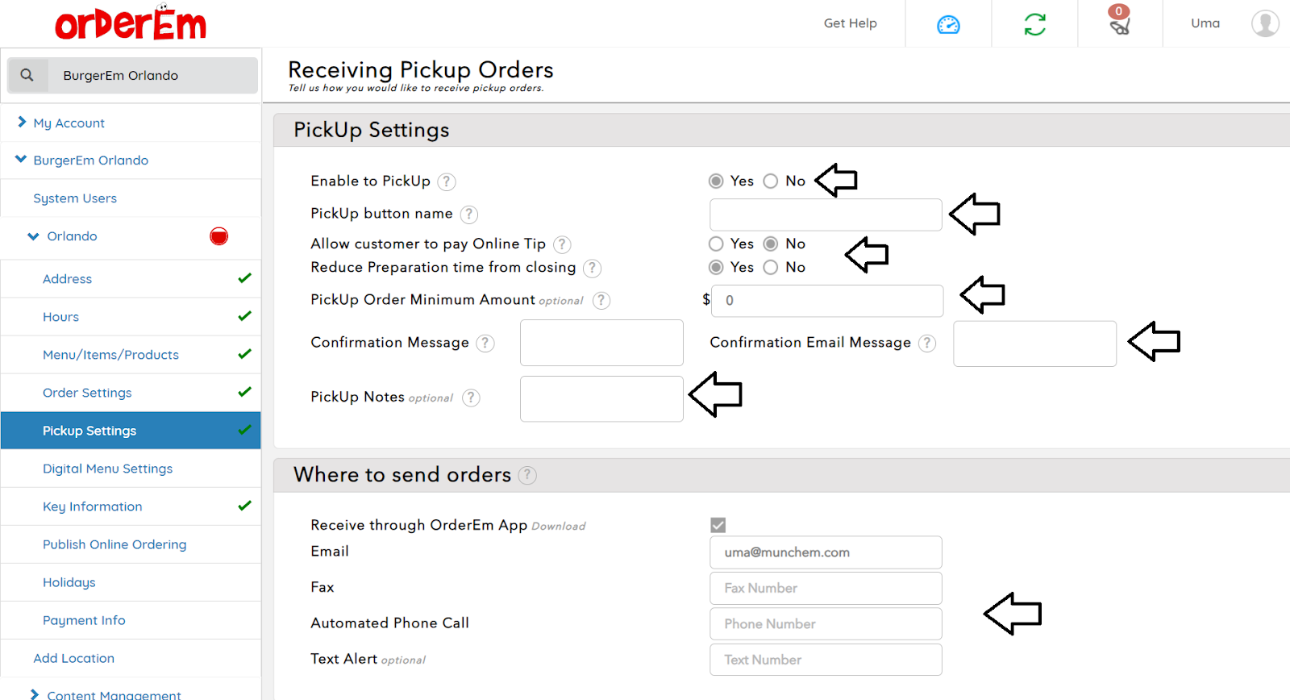Image resolution: width=1290 pixels, height=700 pixels.
Task: Click help icon beside Enable to PickUp
Action: point(447,182)
